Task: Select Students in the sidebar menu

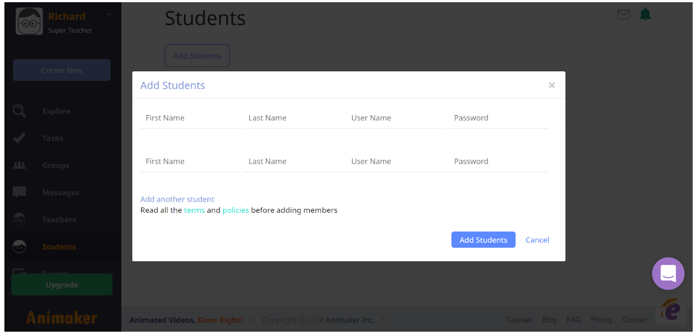Action: pyautogui.click(x=59, y=247)
